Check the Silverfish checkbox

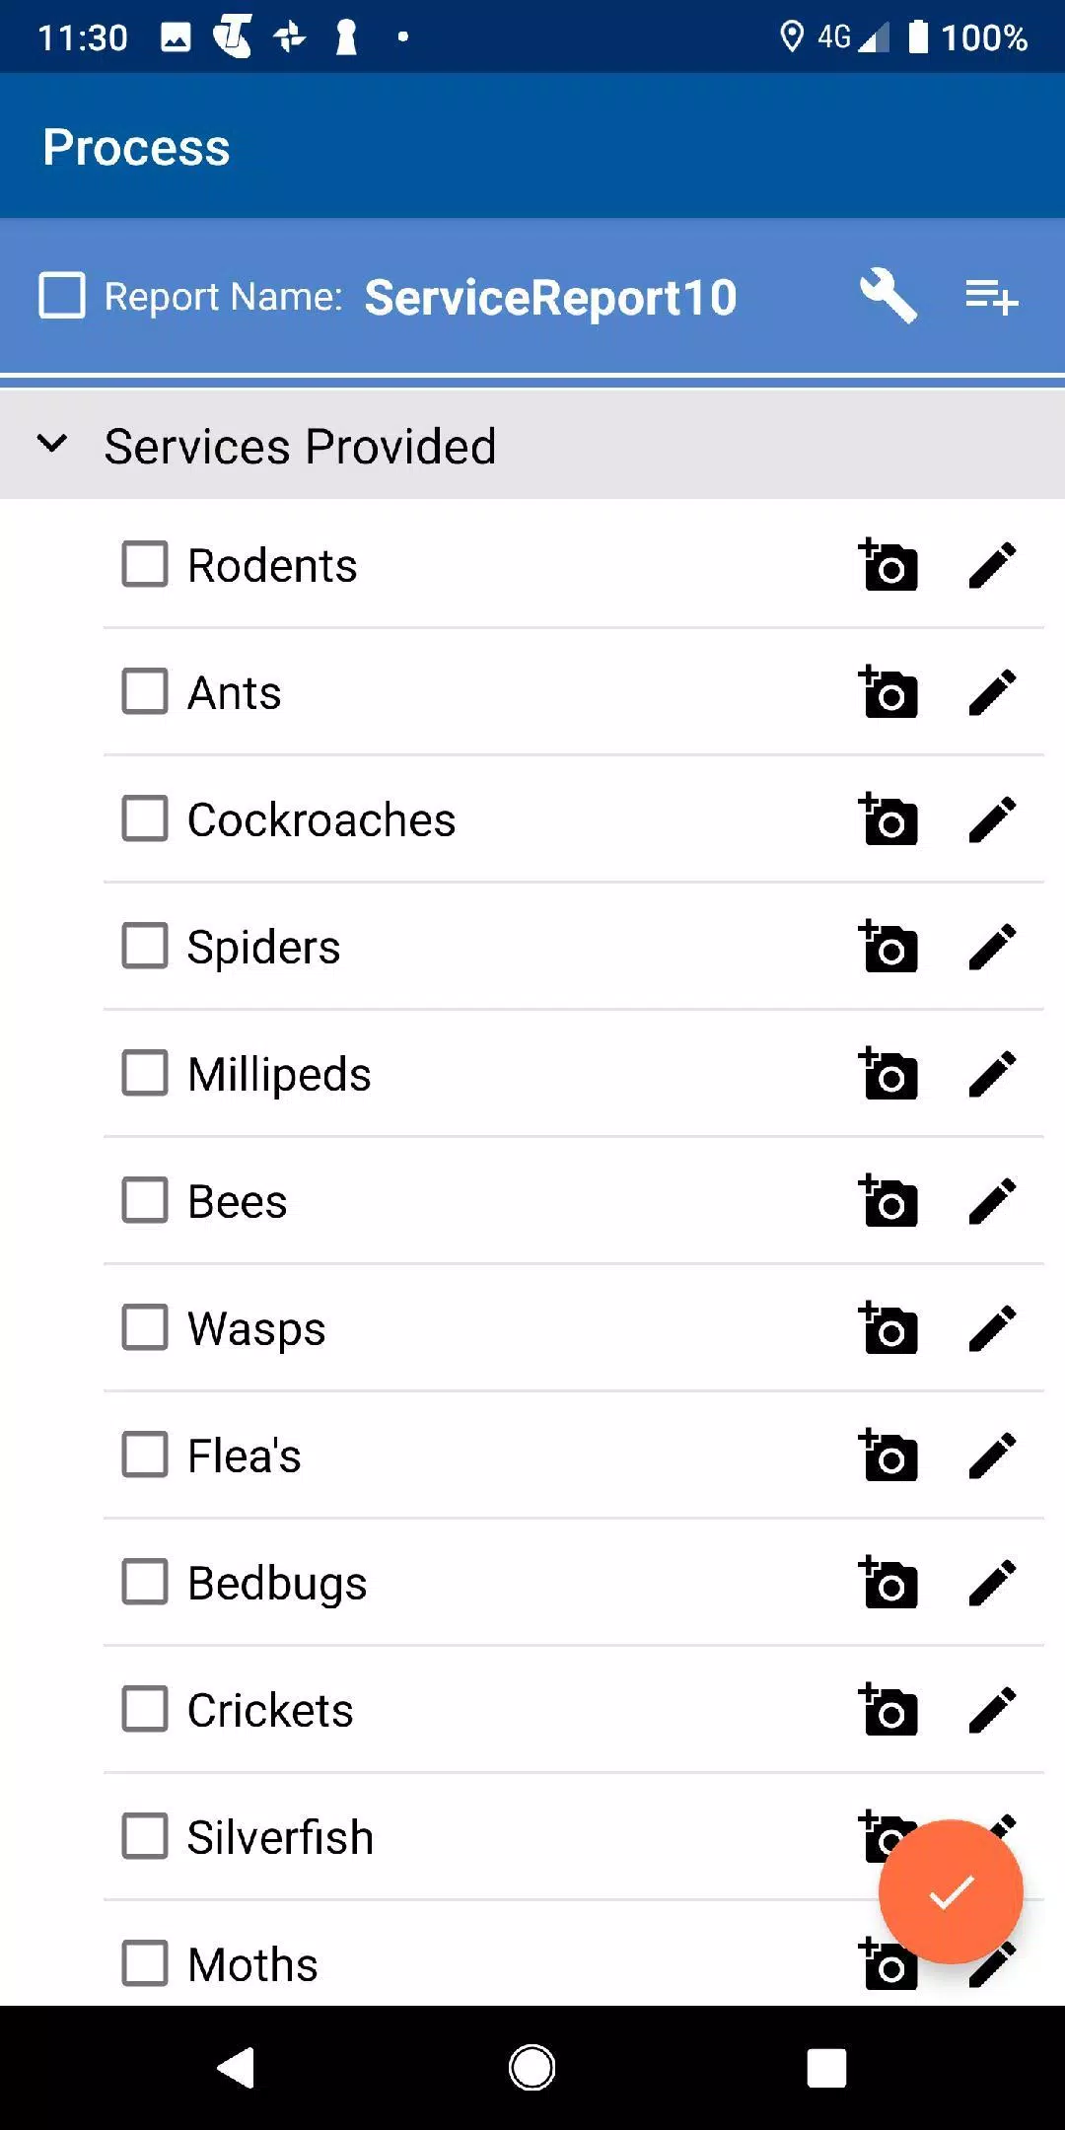[145, 1836]
